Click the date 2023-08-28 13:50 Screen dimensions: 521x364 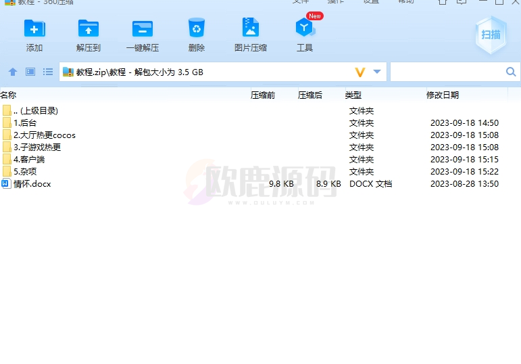click(x=464, y=183)
